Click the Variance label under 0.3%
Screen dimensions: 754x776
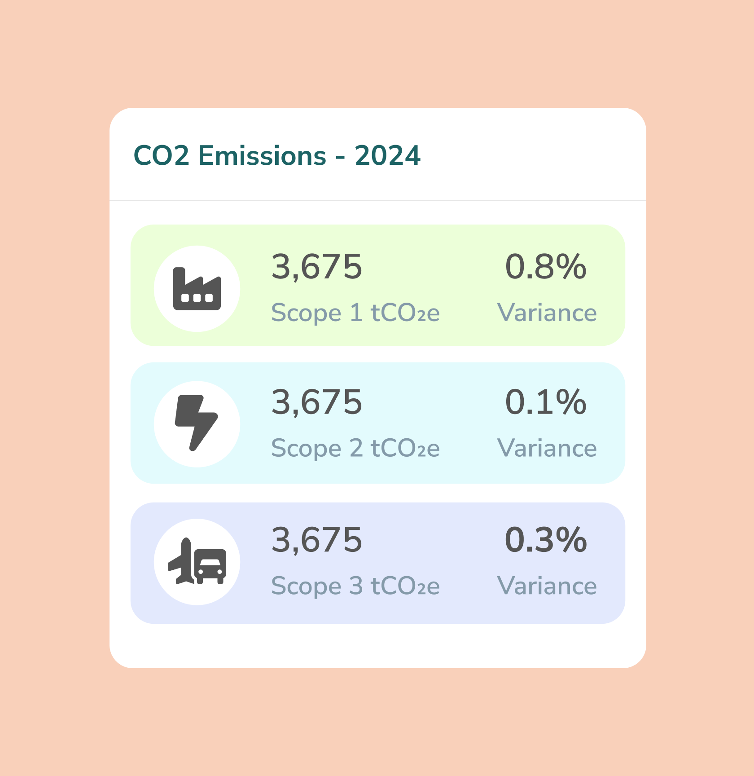pyautogui.click(x=547, y=586)
